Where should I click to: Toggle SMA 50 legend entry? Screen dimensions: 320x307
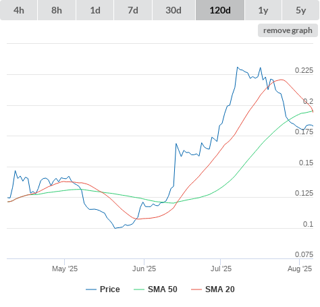[155, 289]
